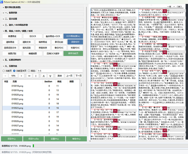Screen dimensions: 188x154
Task: Remove entry 12 with its red [X] marker
Action: [165, 72]
